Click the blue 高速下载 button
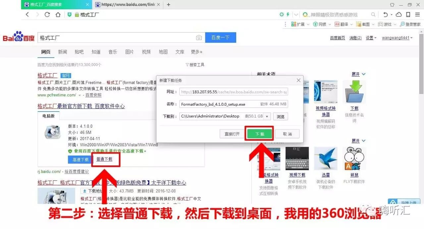Image resolution: width=424 pixels, height=229 pixels. 80,160
